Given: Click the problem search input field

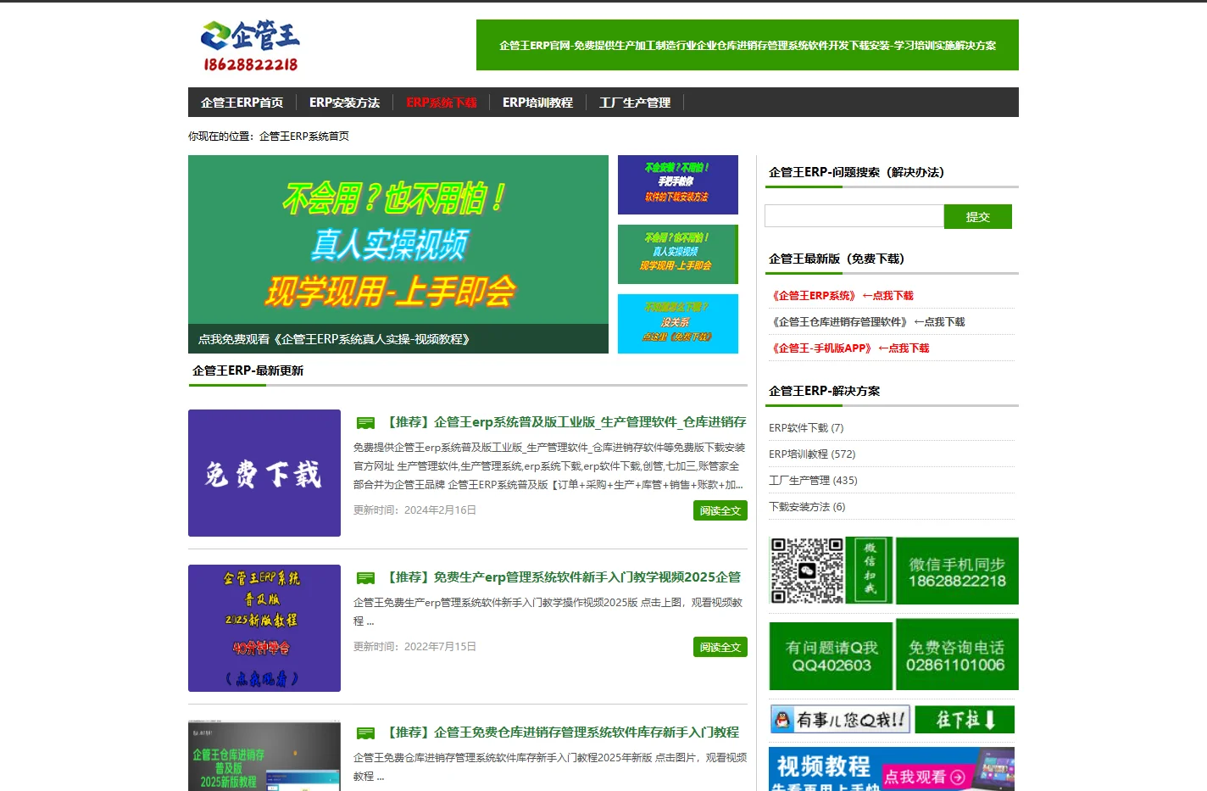Looking at the screenshot, I should pyautogui.click(x=854, y=216).
